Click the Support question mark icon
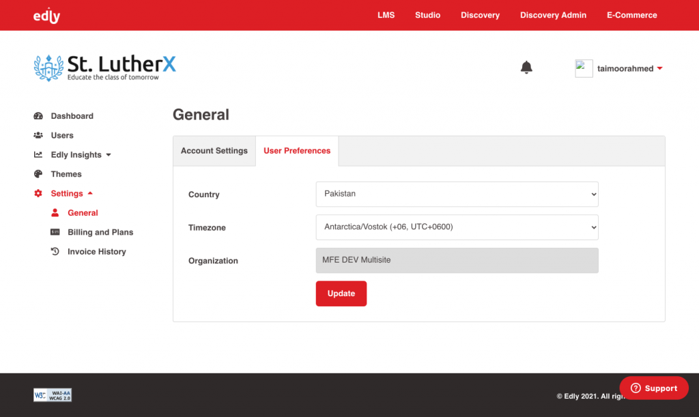This screenshot has height=417, width=699. [x=636, y=388]
